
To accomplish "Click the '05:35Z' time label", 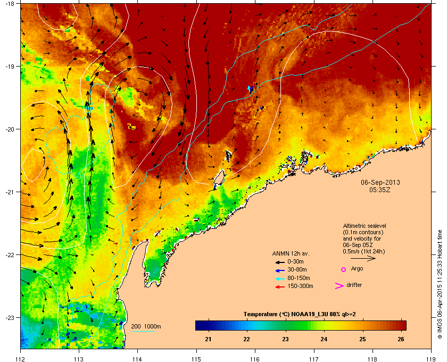I will [380, 190].
